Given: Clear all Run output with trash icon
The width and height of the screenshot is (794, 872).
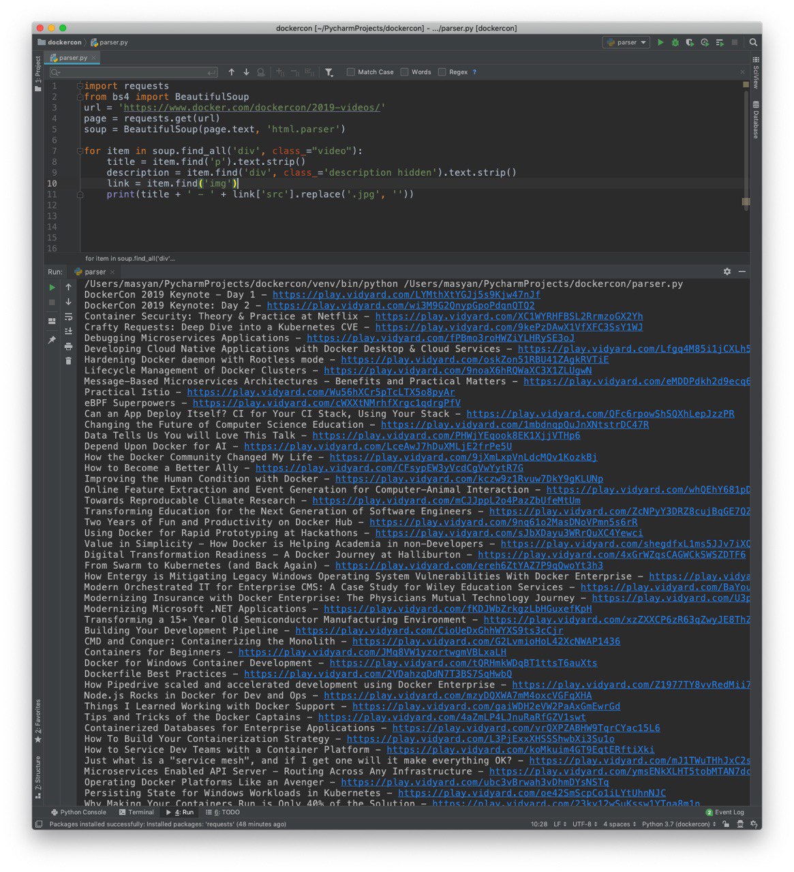Looking at the screenshot, I should click(68, 360).
